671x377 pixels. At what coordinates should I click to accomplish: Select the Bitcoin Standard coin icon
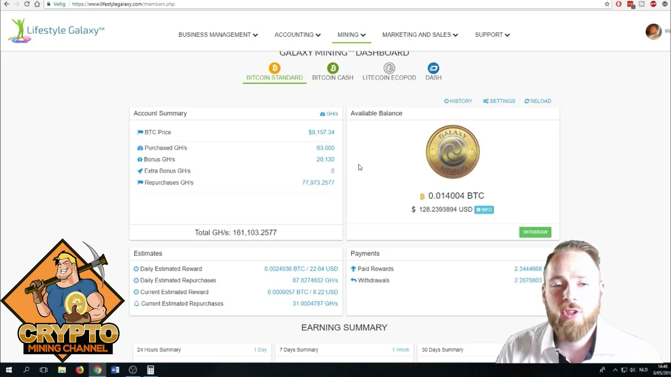[x=275, y=68]
